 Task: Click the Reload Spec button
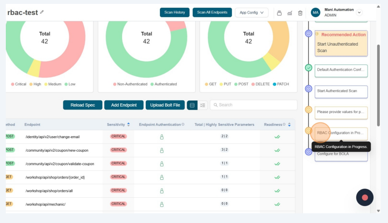point(82,105)
